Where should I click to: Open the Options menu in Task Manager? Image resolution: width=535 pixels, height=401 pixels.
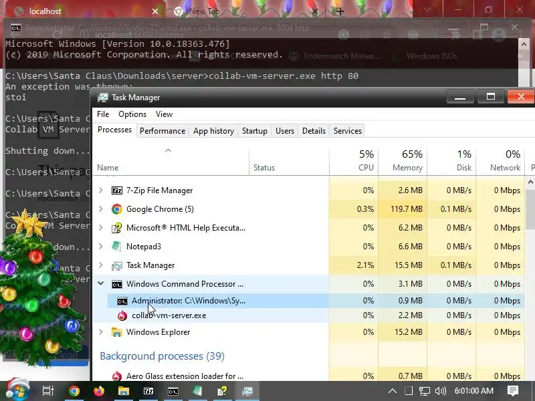[132, 114]
